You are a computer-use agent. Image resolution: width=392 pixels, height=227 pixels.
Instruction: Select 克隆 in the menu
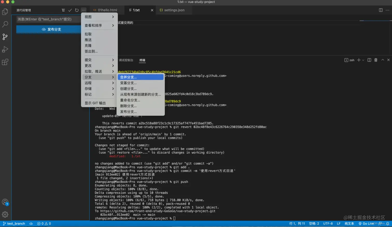point(99,45)
